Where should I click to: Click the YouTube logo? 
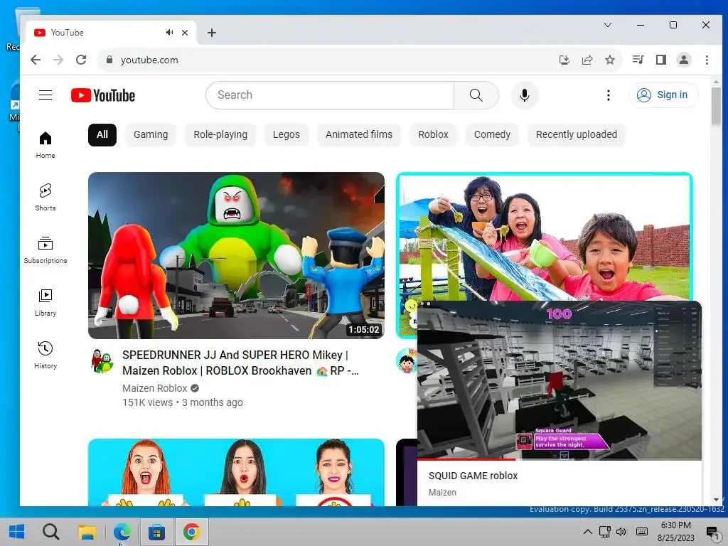click(103, 95)
